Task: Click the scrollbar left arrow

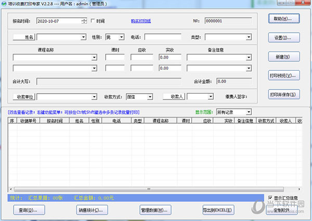Action: point(11,189)
